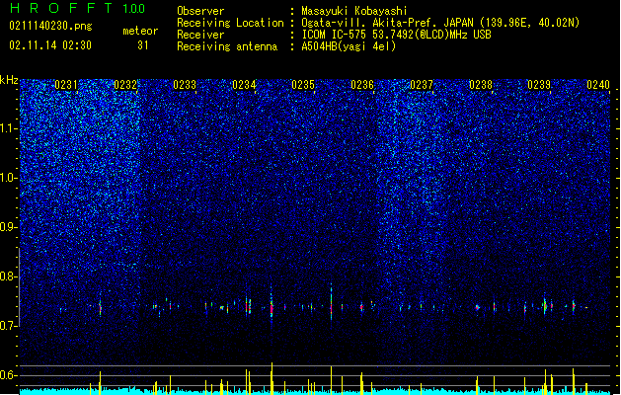Click the kHz axis unit label

tap(9, 80)
